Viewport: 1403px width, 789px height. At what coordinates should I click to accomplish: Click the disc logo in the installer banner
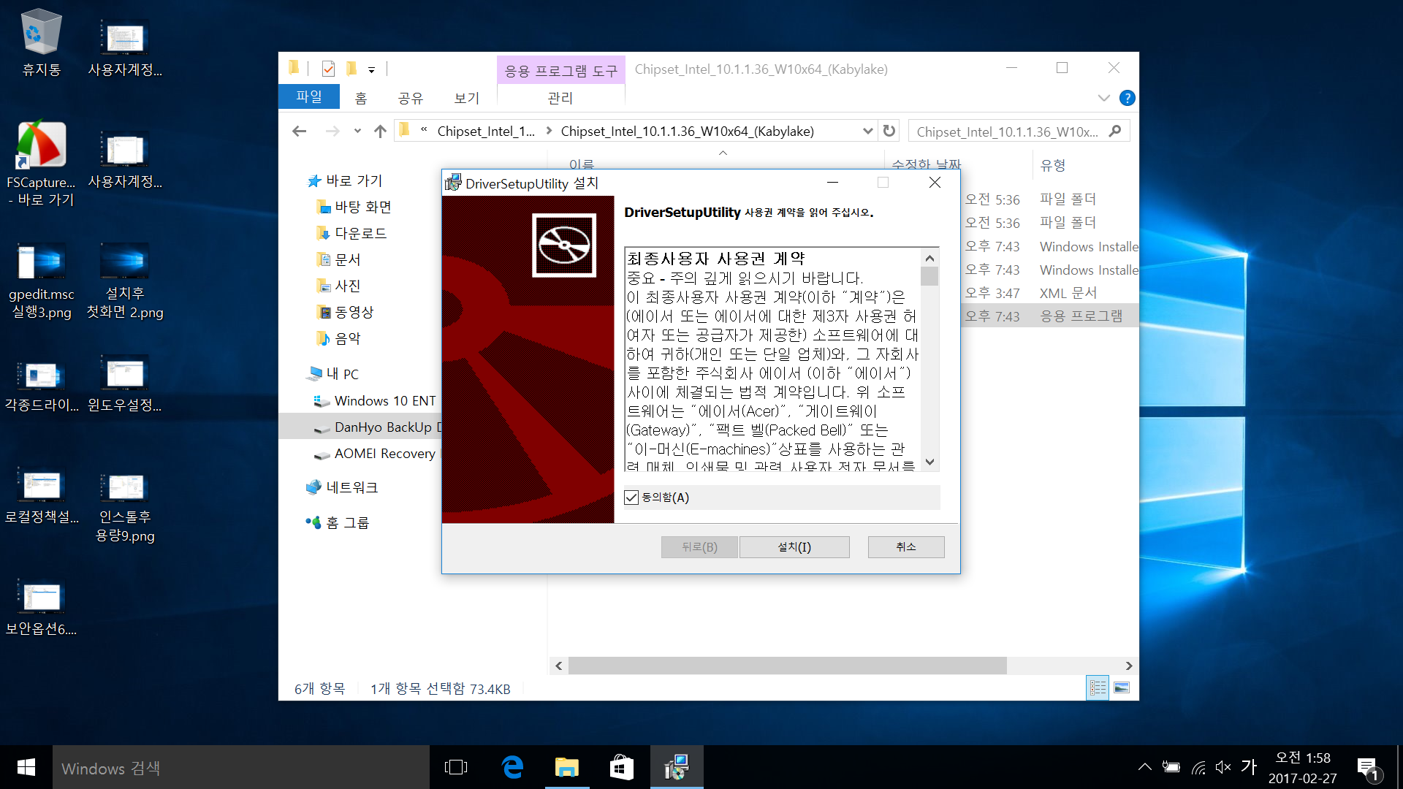pyautogui.click(x=564, y=245)
